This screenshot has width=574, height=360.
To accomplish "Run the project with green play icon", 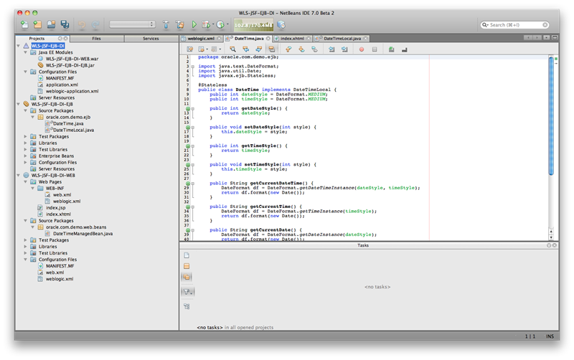I will [194, 24].
